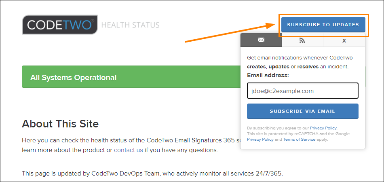Close the subscribe popup with the x tab
Image resolution: width=384 pixels, height=182 pixels.
click(344, 40)
